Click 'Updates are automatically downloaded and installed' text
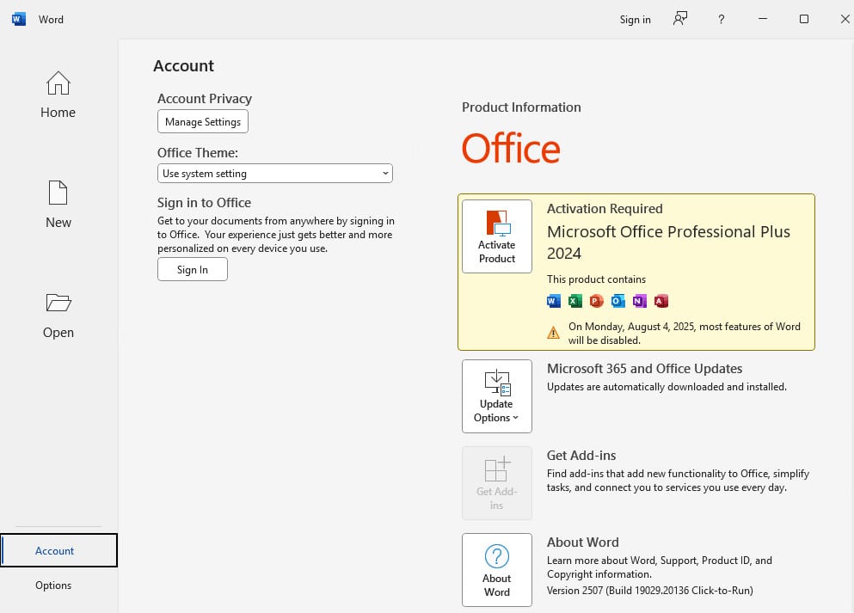The image size is (854, 613). [x=667, y=387]
